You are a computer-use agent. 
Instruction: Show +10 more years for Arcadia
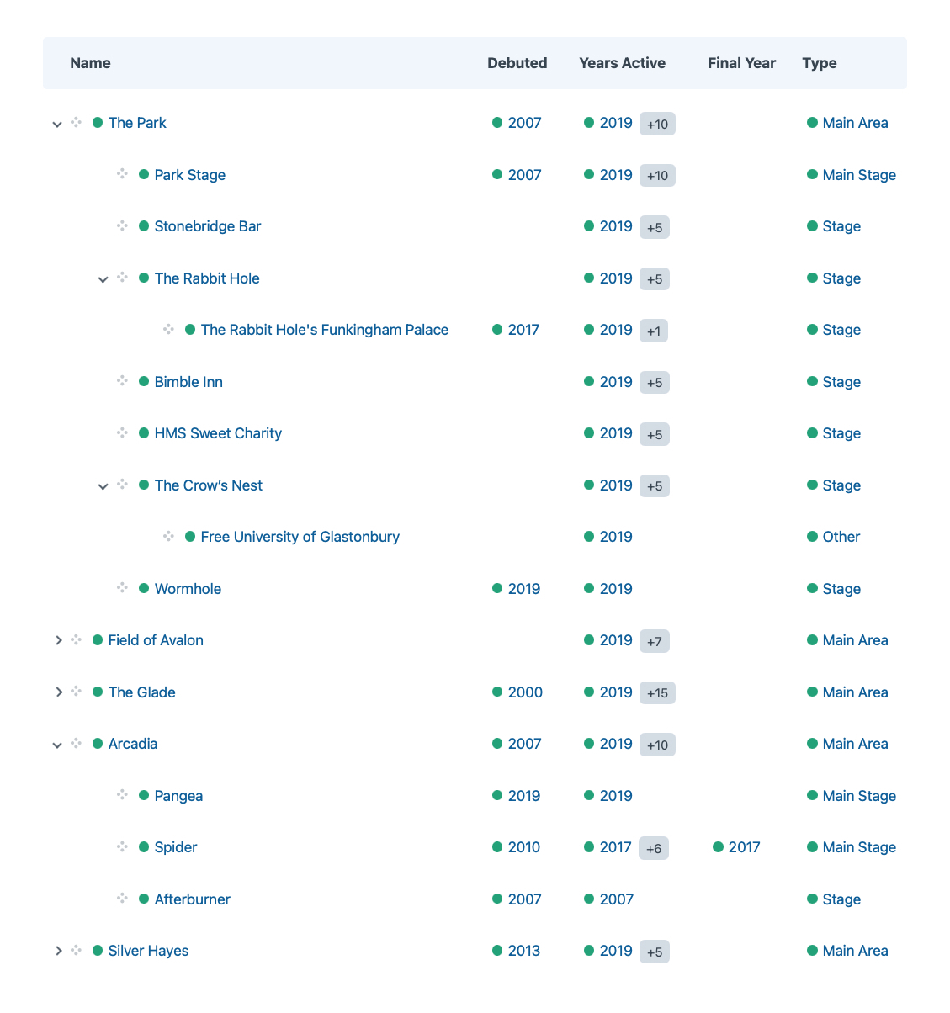tap(657, 745)
